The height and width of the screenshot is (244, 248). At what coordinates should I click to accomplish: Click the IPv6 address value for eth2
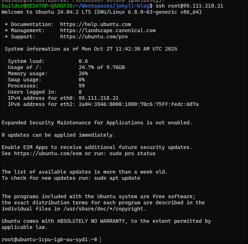(x=139, y=104)
